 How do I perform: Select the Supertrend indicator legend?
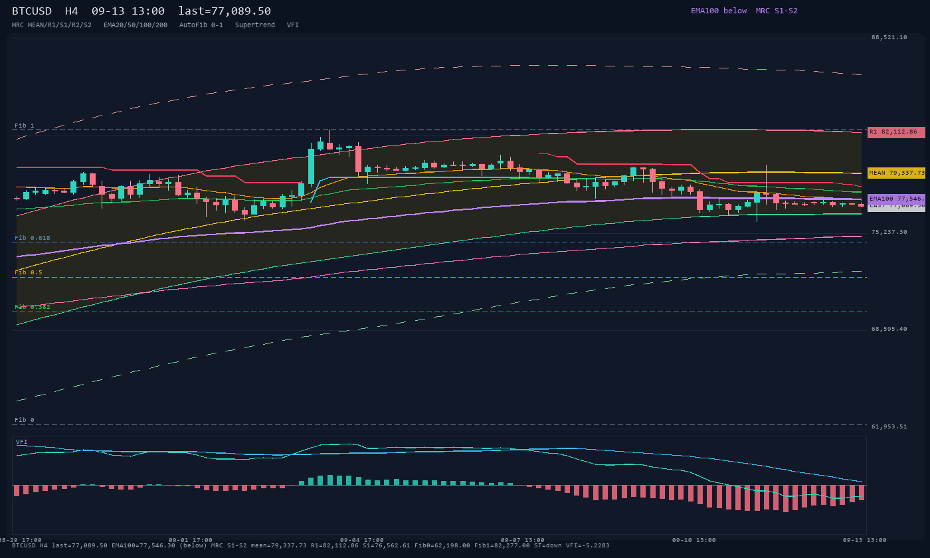pyautogui.click(x=255, y=25)
